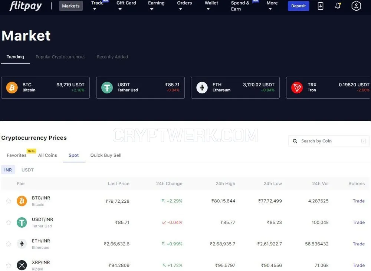Open the BTC Bitcoin trending card
Screen dimensions: 371x271
(45, 87)
